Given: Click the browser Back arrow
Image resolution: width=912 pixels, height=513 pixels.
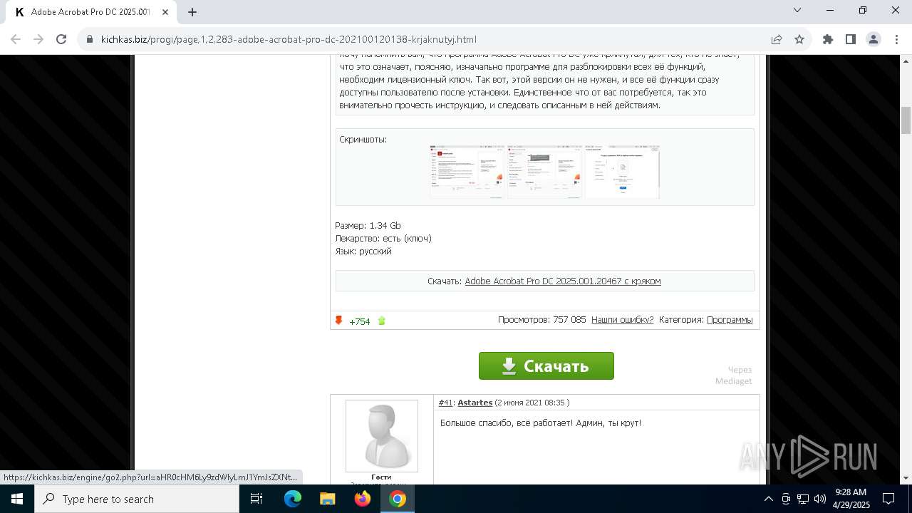Looking at the screenshot, I should [16, 39].
